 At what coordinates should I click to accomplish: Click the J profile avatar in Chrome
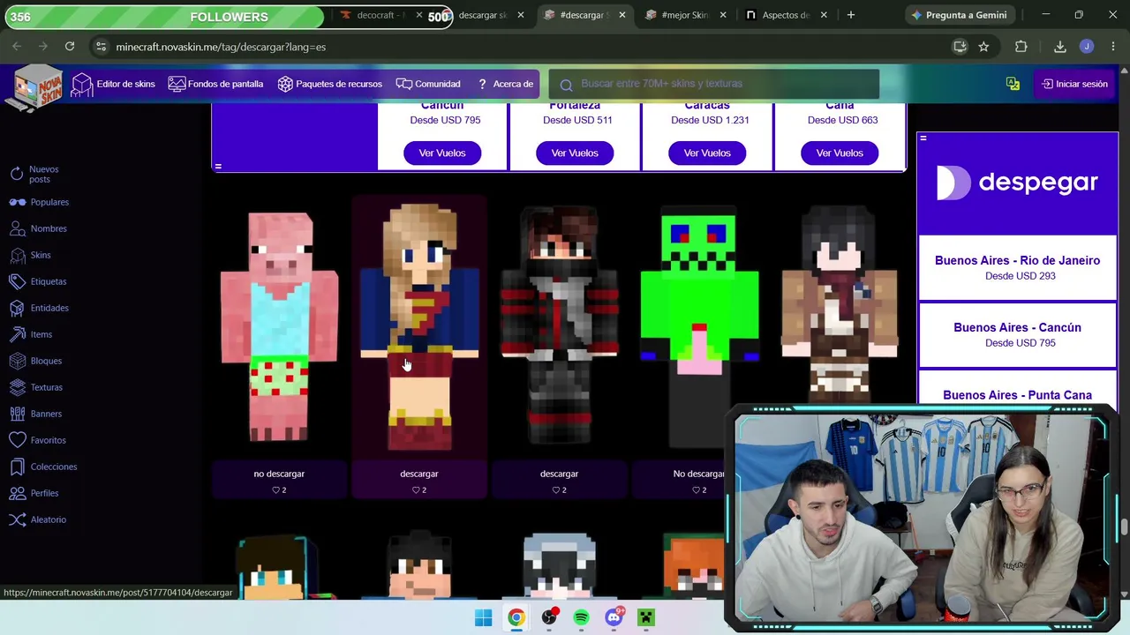pyautogui.click(x=1087, y=47)
